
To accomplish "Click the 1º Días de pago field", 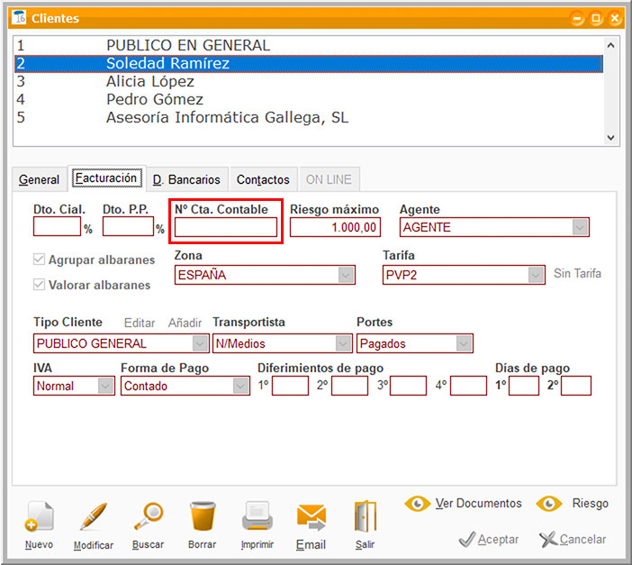I will click(x=524, y=386).
